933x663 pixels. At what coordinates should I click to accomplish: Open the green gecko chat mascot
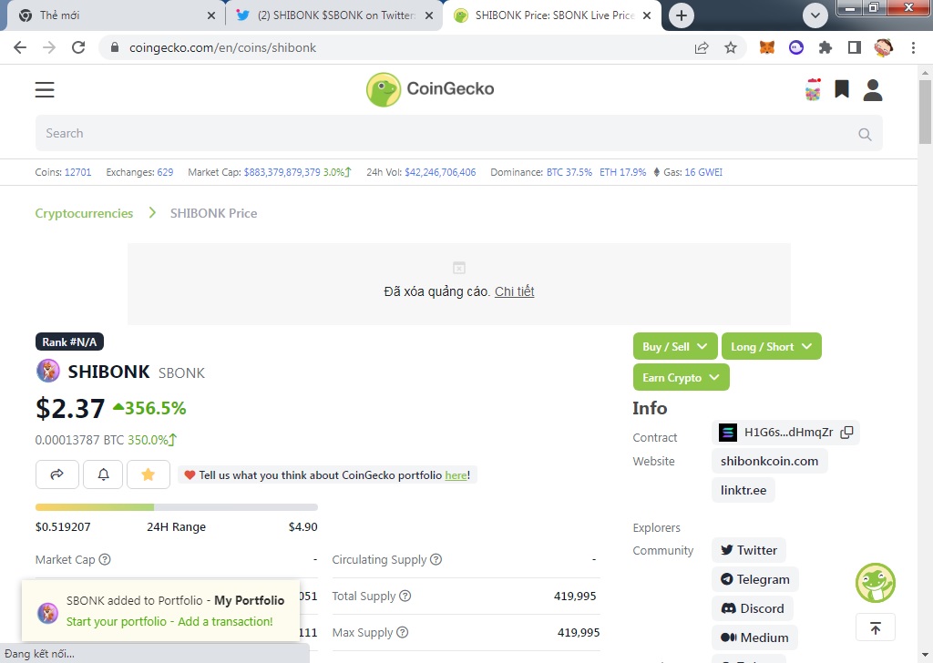pos(876,583)
